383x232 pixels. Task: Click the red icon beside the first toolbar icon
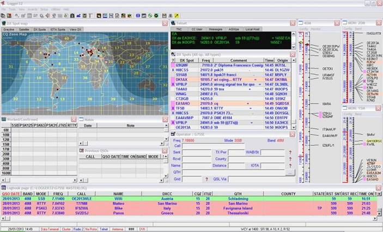pos(9,16)
